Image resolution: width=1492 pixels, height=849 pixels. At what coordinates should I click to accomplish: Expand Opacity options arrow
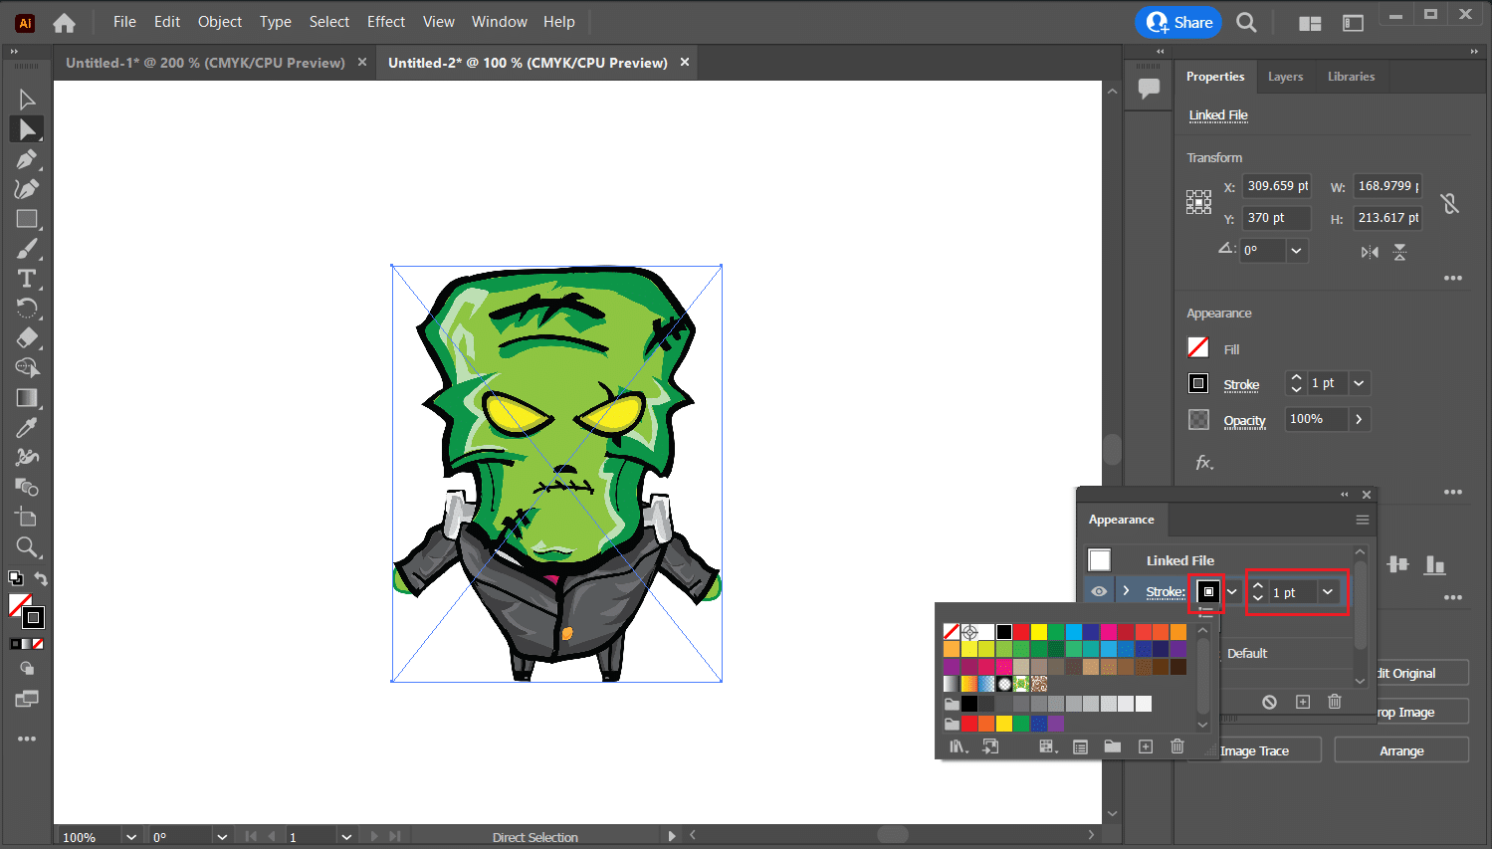tap(1359, 419)
